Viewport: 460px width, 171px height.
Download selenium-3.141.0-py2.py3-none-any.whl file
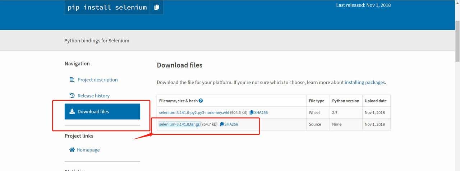(x=194, y=113)
